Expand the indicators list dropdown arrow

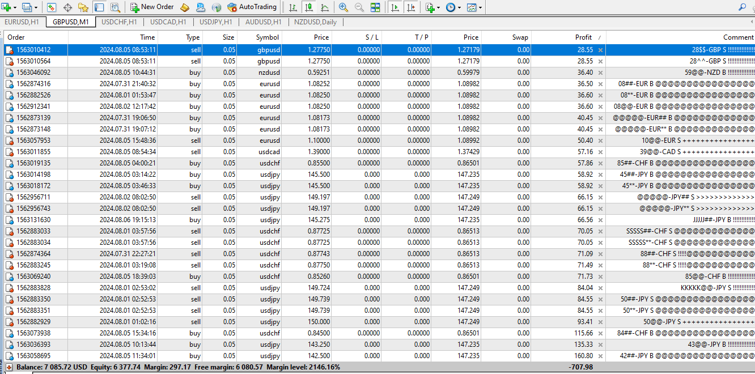coord(438,7)
